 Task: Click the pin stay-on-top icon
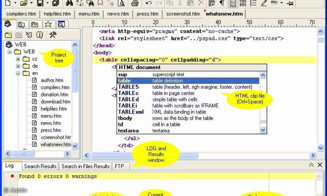point(290,3)
